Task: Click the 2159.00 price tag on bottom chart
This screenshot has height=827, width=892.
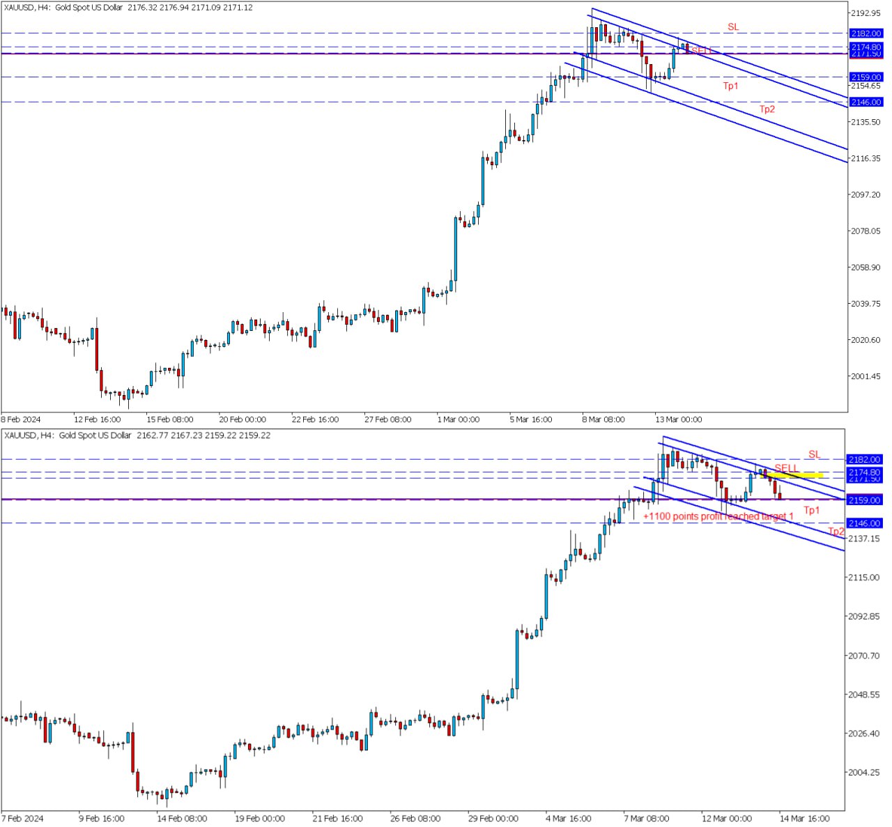Action: pos(864,500)
